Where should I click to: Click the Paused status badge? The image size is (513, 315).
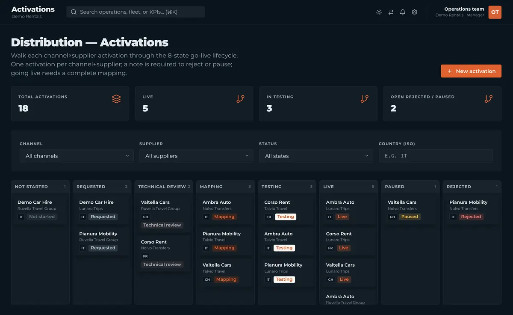pos(410,217)
